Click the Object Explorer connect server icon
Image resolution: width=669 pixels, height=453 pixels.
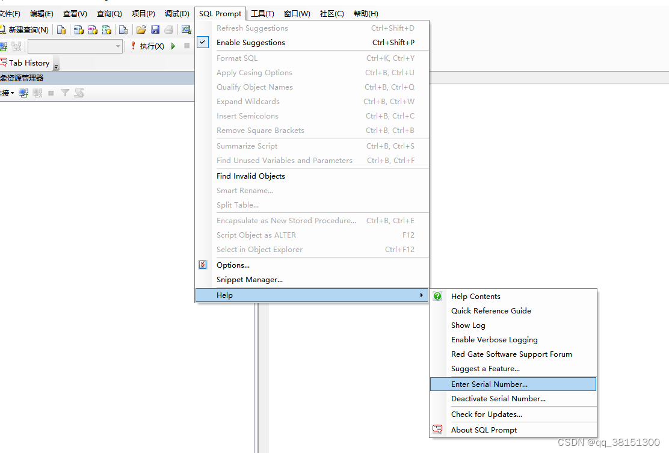tap(24, 93)
